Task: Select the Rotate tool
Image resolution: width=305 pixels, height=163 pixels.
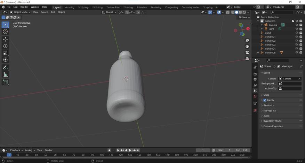Action: click(5, 46)
